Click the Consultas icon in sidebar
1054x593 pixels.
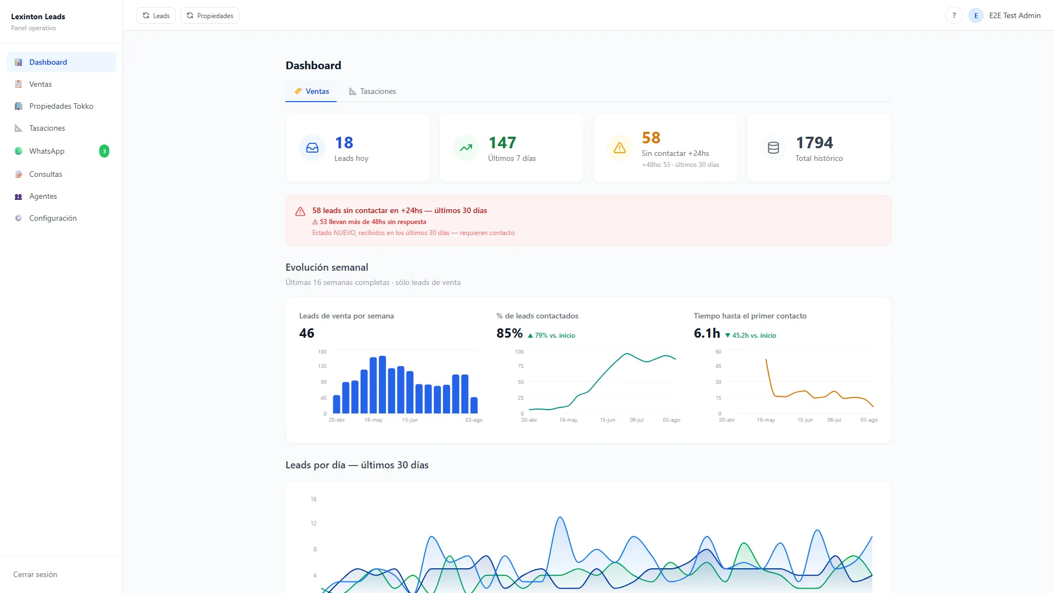click(19, 174)
